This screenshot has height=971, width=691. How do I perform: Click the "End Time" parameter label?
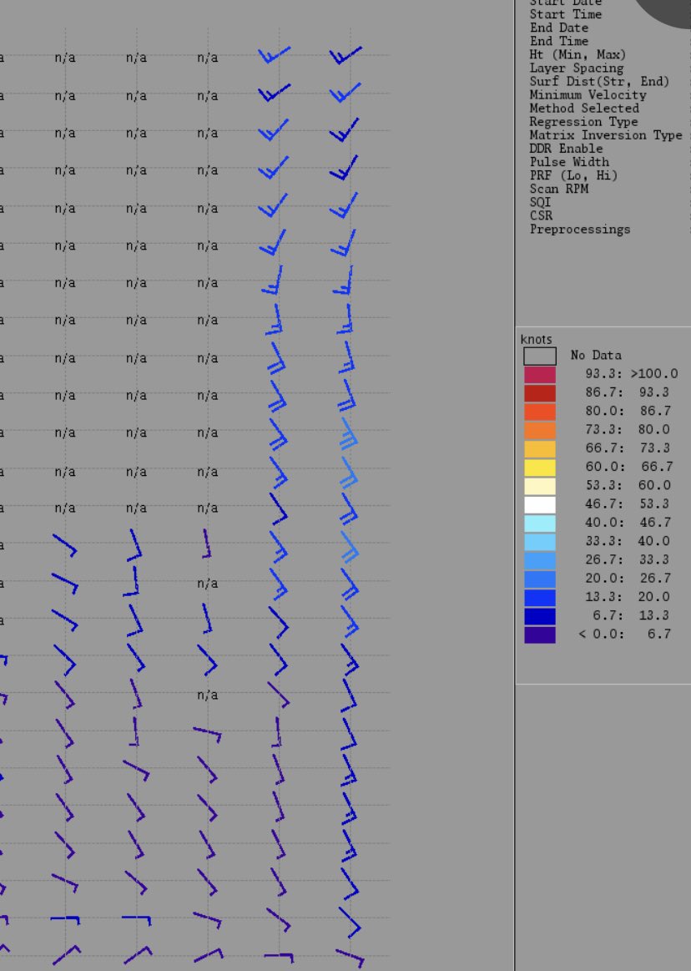click(558, 42)
